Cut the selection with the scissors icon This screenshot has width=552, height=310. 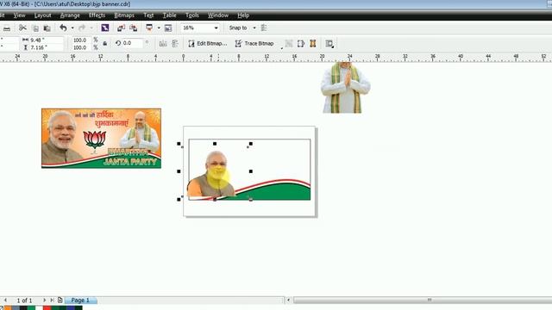click(22, 28)
